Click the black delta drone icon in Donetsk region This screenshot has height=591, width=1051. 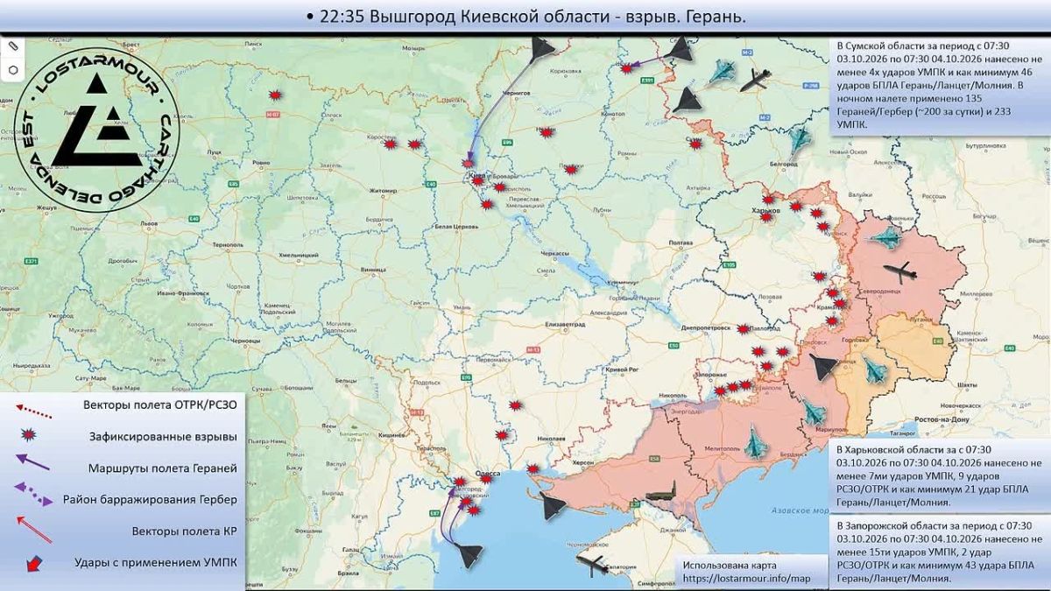(x=823, y=367)
